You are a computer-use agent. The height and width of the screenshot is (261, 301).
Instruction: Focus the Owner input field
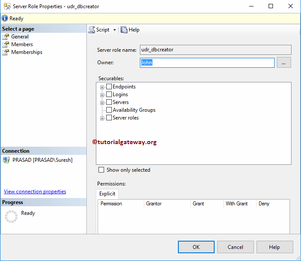click(x=207, y=63)
